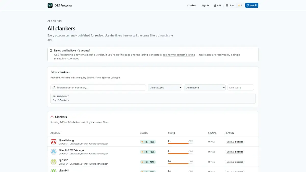
Task: Click the Install button
Action: [x=252, y=5]
